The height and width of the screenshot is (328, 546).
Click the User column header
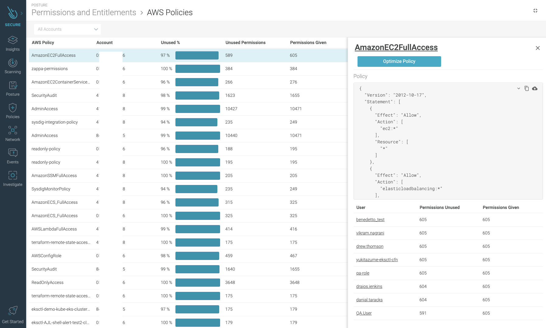click(x=361, y=207)
